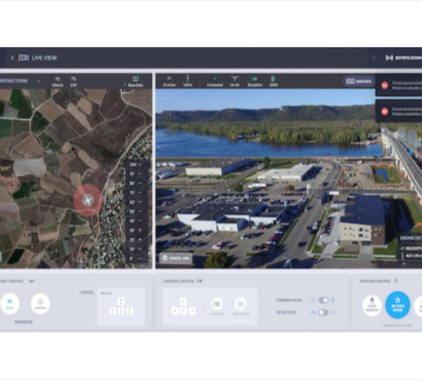The width and height of the screenshot is (422, 380).
Task: Click the day icon left of Camera Mode switch
Action: [x=313, y=301]
